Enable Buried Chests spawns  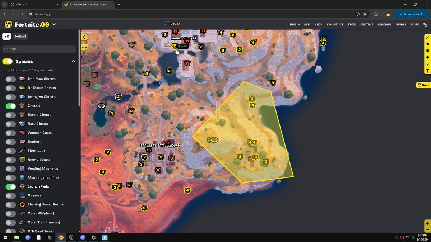click(11, 115)
